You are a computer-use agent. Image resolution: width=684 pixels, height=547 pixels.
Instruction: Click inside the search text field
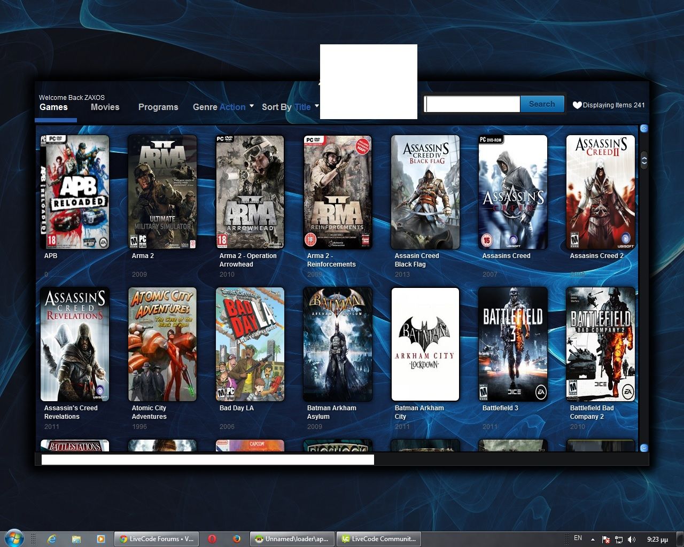tap(472, 104)
